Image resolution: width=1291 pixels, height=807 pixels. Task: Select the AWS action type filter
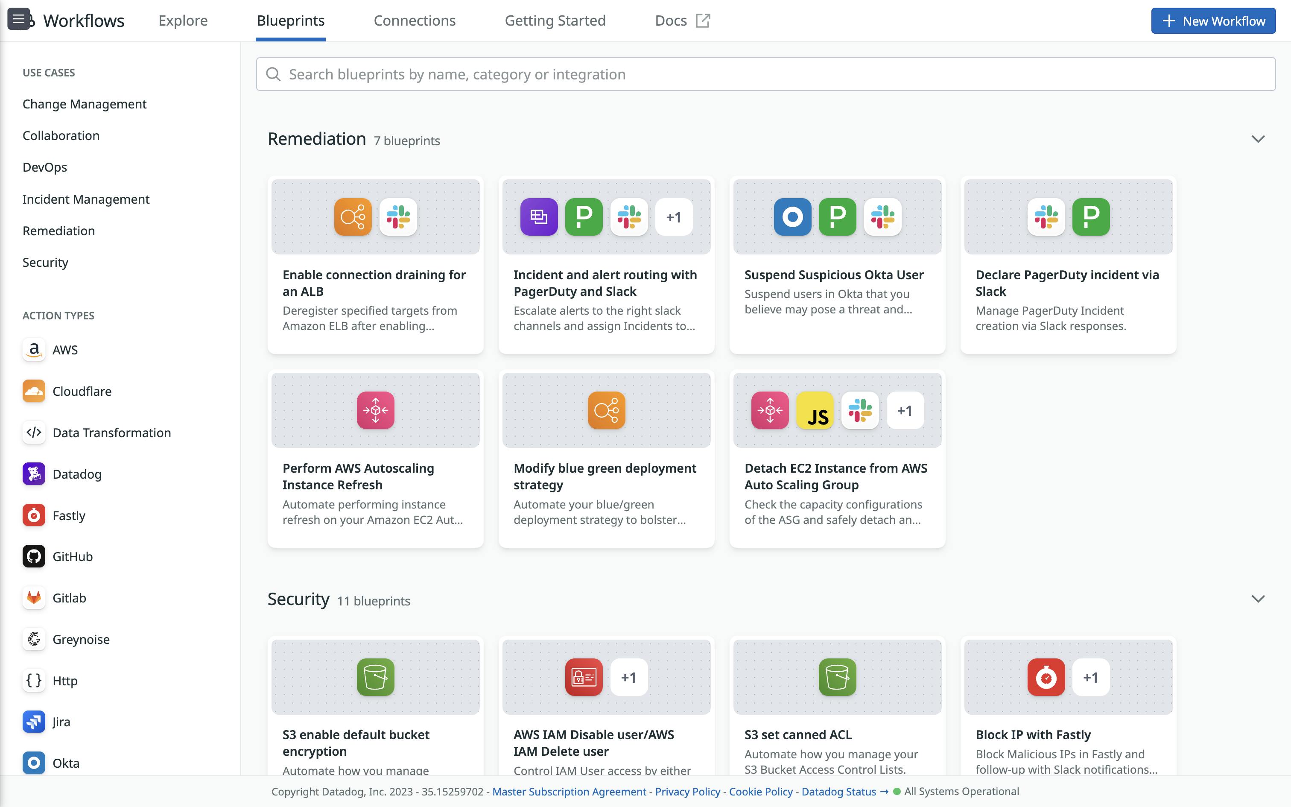(x=34, y=350)
